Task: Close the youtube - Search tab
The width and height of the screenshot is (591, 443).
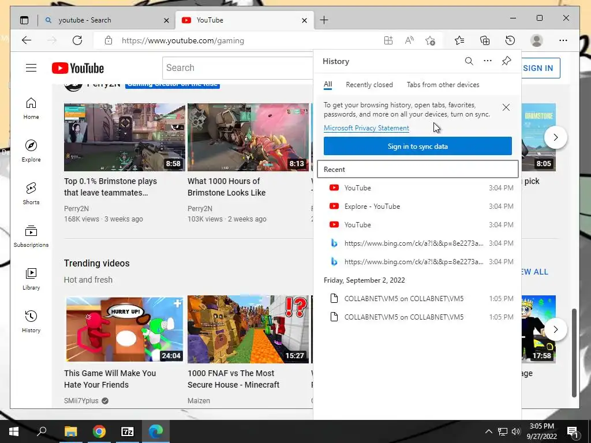Action: point(166,20)
